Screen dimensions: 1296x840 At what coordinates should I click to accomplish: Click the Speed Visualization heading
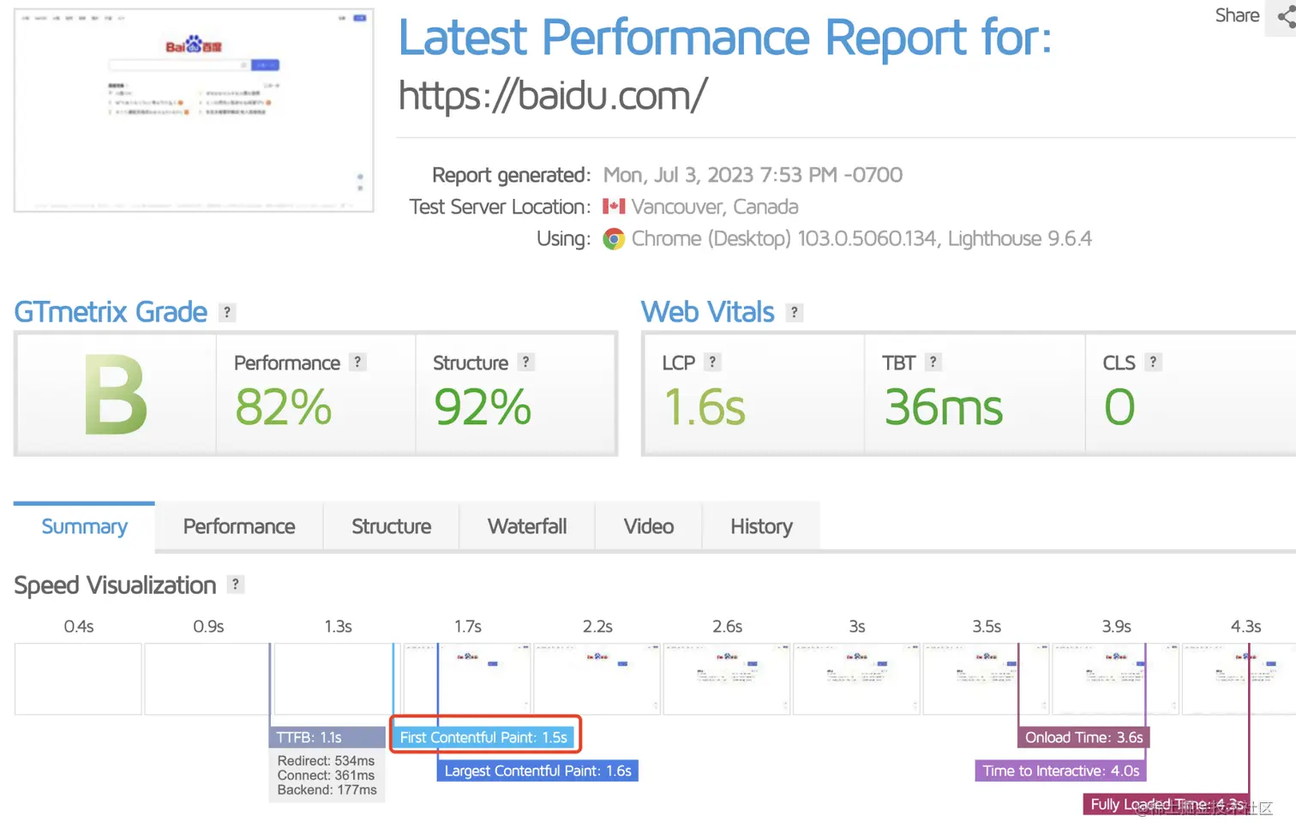[x=115, y=585]
